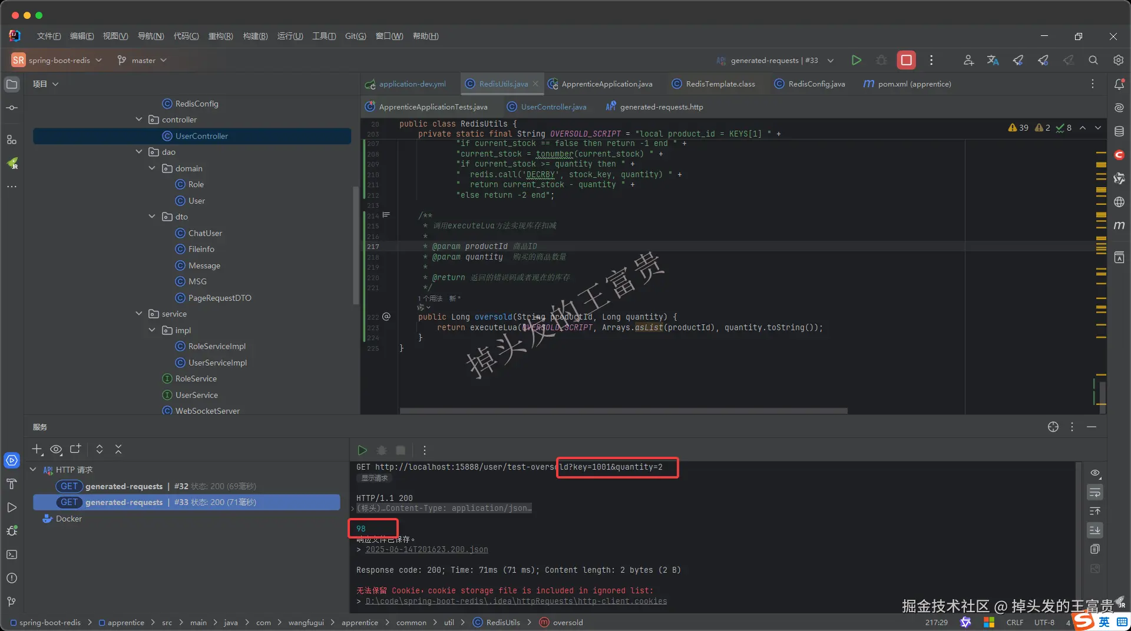The height and width of the screenshot is (631, 1131).
Task: Rerun the HTTP request in the response panel
Action: [x=362, y=450]
